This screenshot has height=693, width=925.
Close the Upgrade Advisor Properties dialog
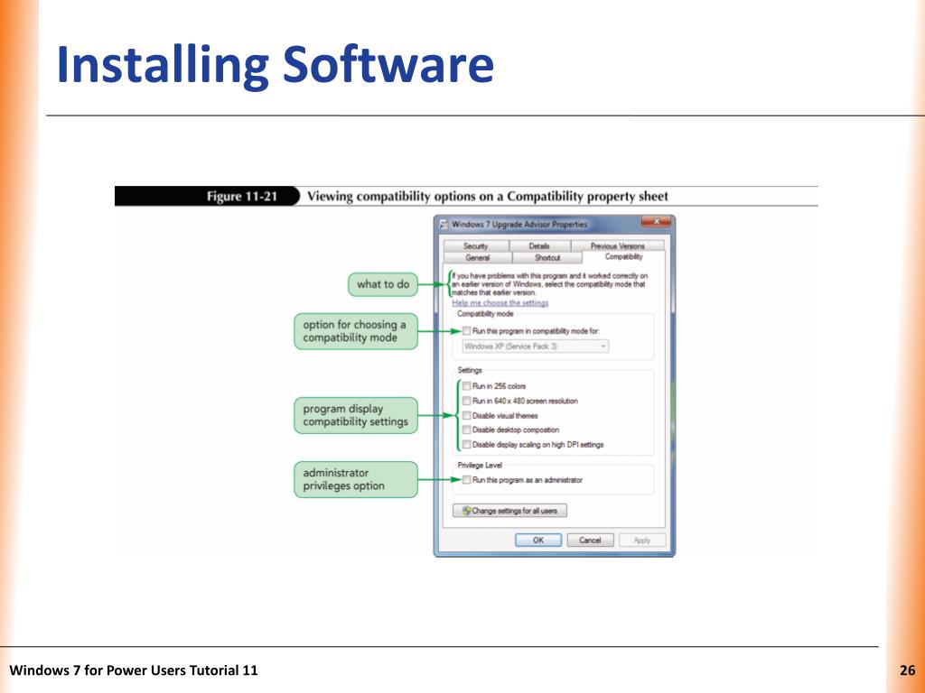[x=656, y=222]
